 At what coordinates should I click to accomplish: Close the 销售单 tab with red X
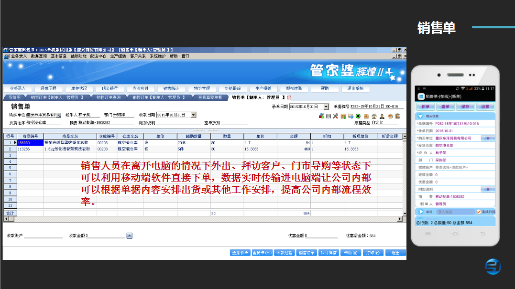pyautogui.click(x=289, y=97)
